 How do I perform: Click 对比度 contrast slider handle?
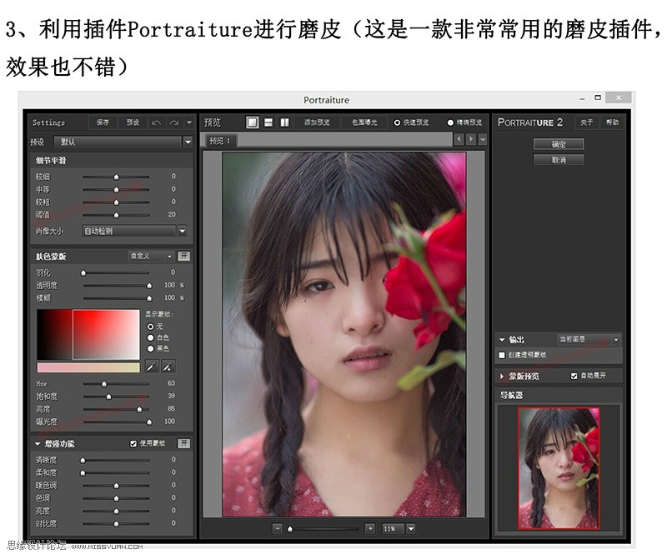tap(116, 524)
